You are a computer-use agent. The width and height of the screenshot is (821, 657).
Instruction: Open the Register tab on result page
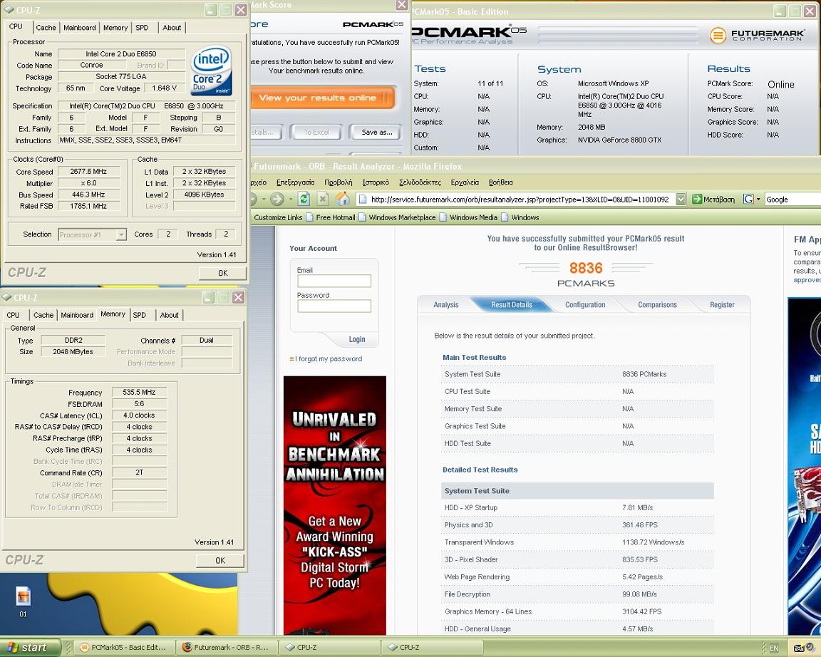pos(722,305)
